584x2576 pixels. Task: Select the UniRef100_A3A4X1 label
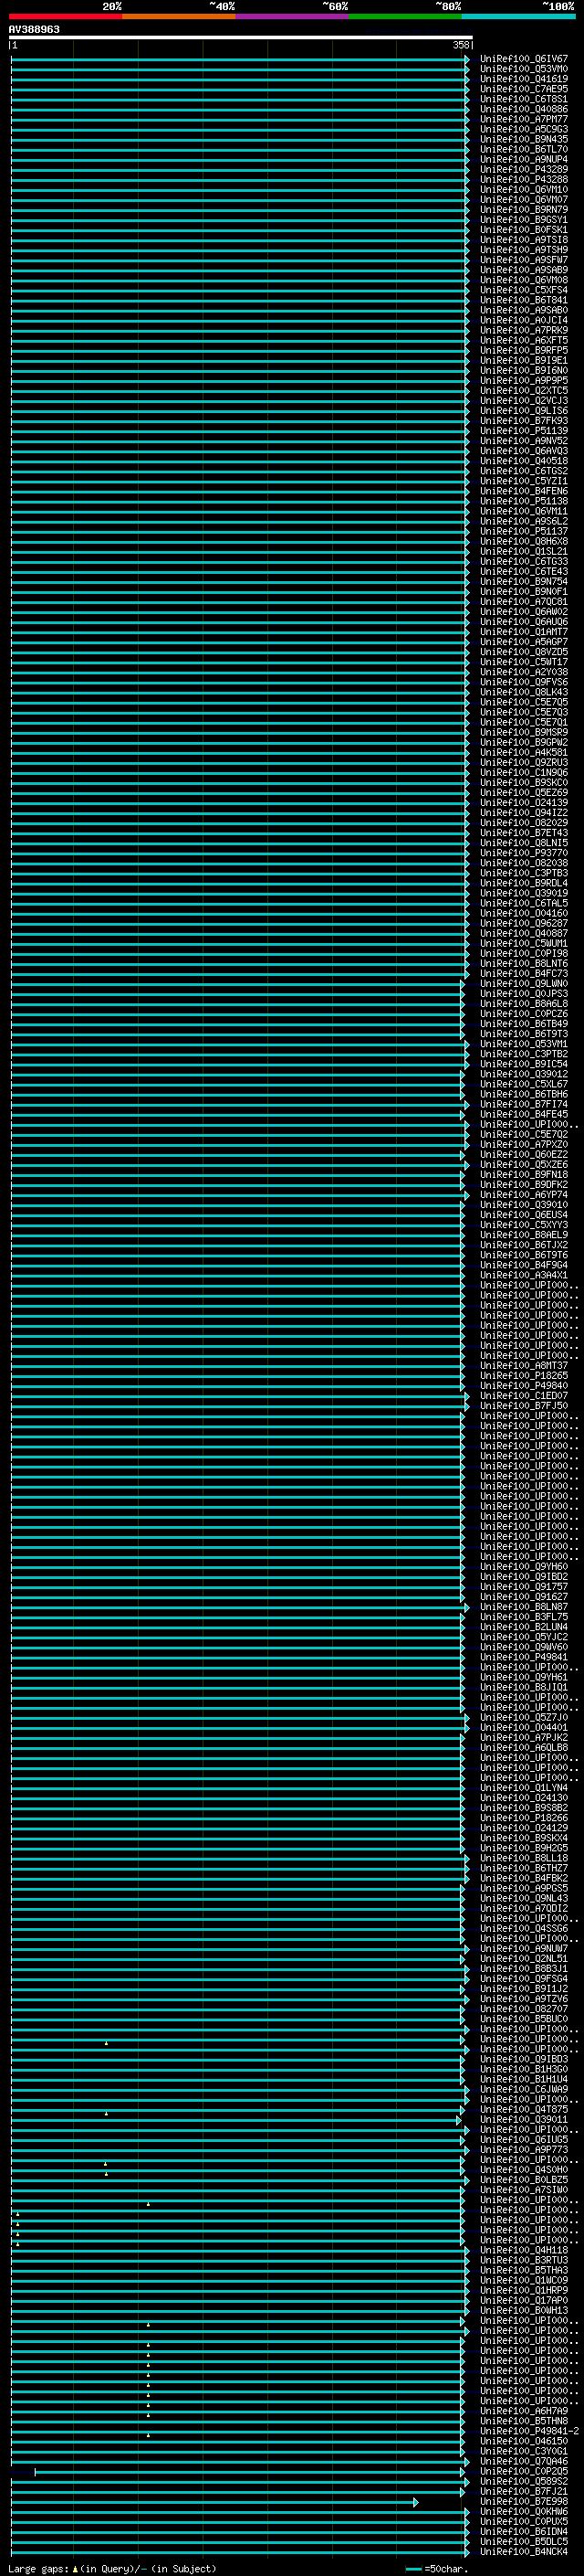[x=523, y=1275]
